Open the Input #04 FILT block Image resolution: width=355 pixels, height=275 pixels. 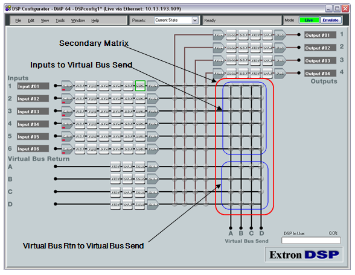pyautogui.click(x=80, y=124)
